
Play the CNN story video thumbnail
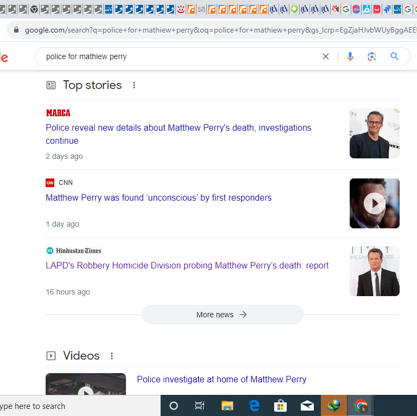(x=374, y=203)
